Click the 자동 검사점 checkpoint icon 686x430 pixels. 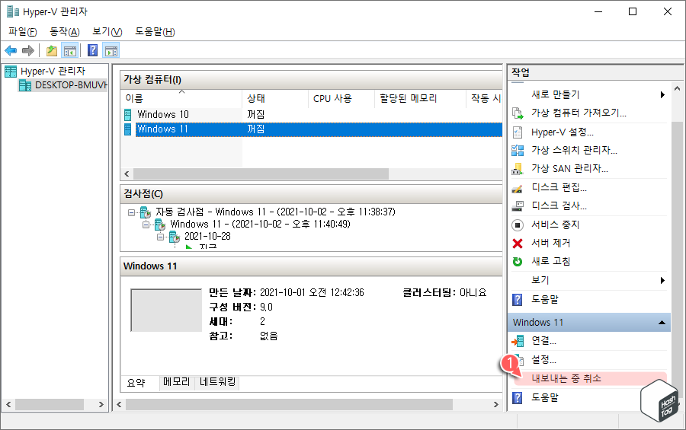pos(146,213)
